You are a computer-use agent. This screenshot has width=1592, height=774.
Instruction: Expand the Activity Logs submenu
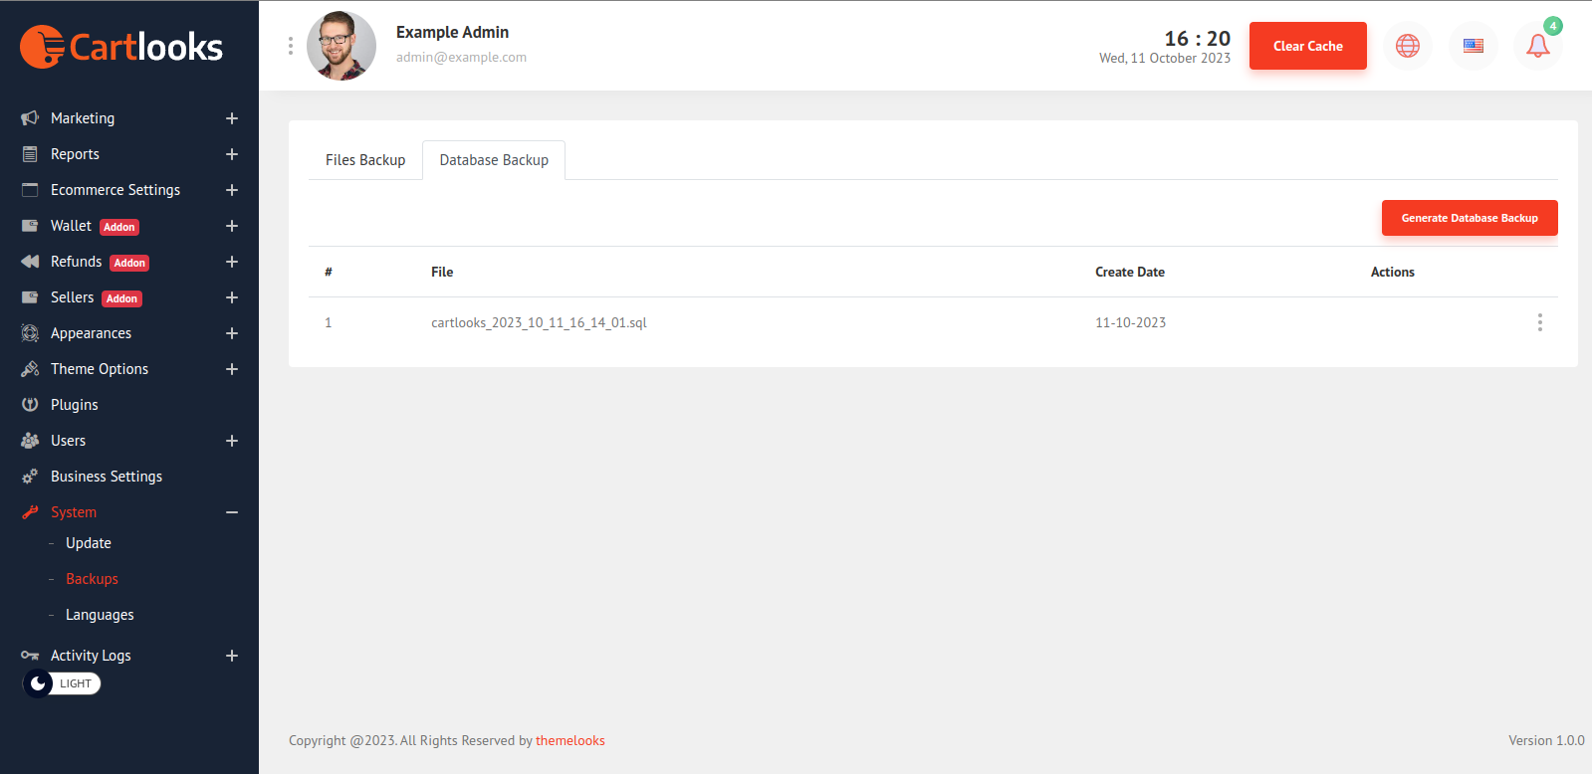[232, 656]
